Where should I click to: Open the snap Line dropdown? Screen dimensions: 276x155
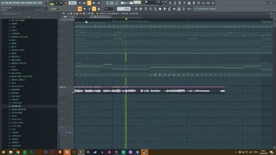(109, 9)
